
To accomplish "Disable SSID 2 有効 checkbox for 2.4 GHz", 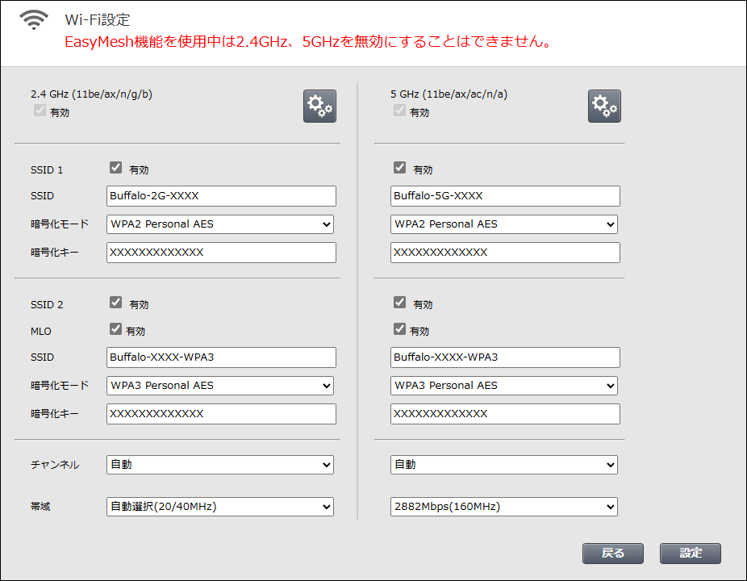I will [115, 303].
